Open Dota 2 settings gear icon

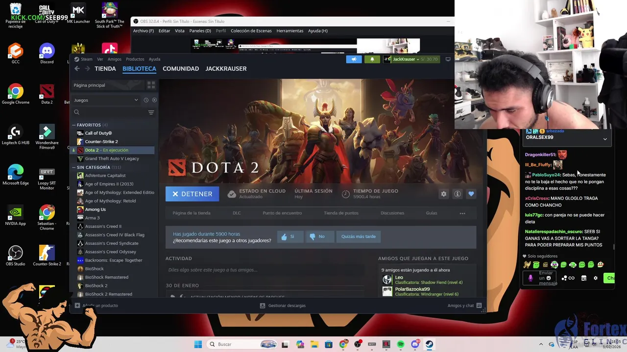[x=444, y=194]
